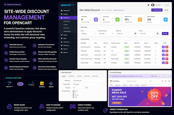Click the YourStore logo
The height and width of the screenshot is (115, 174).
(115, 81)
